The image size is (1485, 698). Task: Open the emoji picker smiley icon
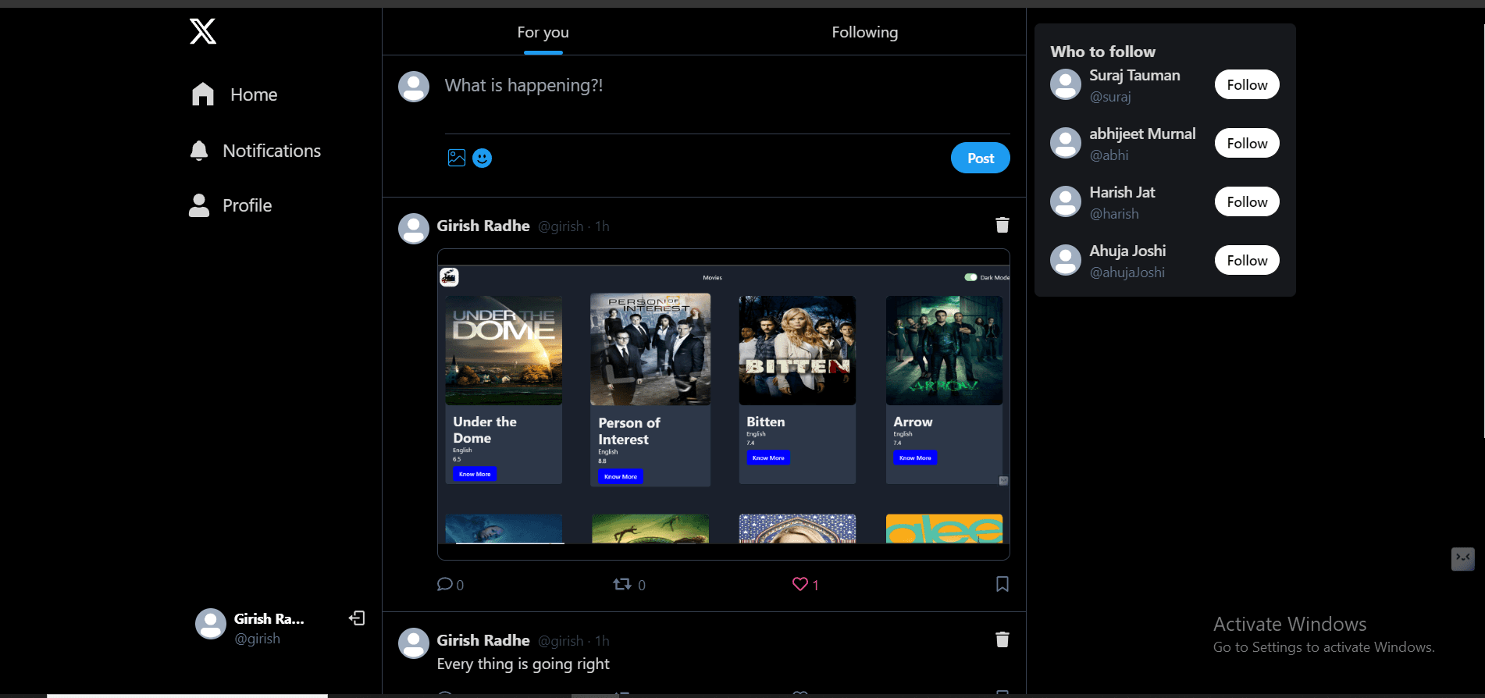[x=483, y=158]
